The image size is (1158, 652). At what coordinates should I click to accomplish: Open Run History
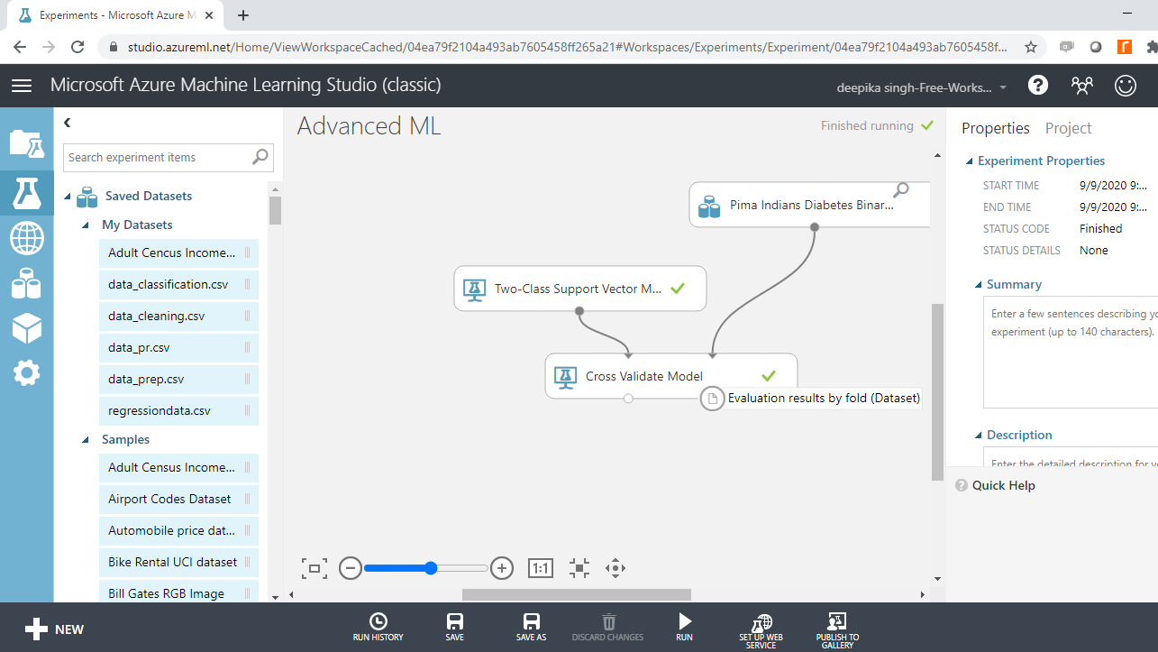pos(378,628)
